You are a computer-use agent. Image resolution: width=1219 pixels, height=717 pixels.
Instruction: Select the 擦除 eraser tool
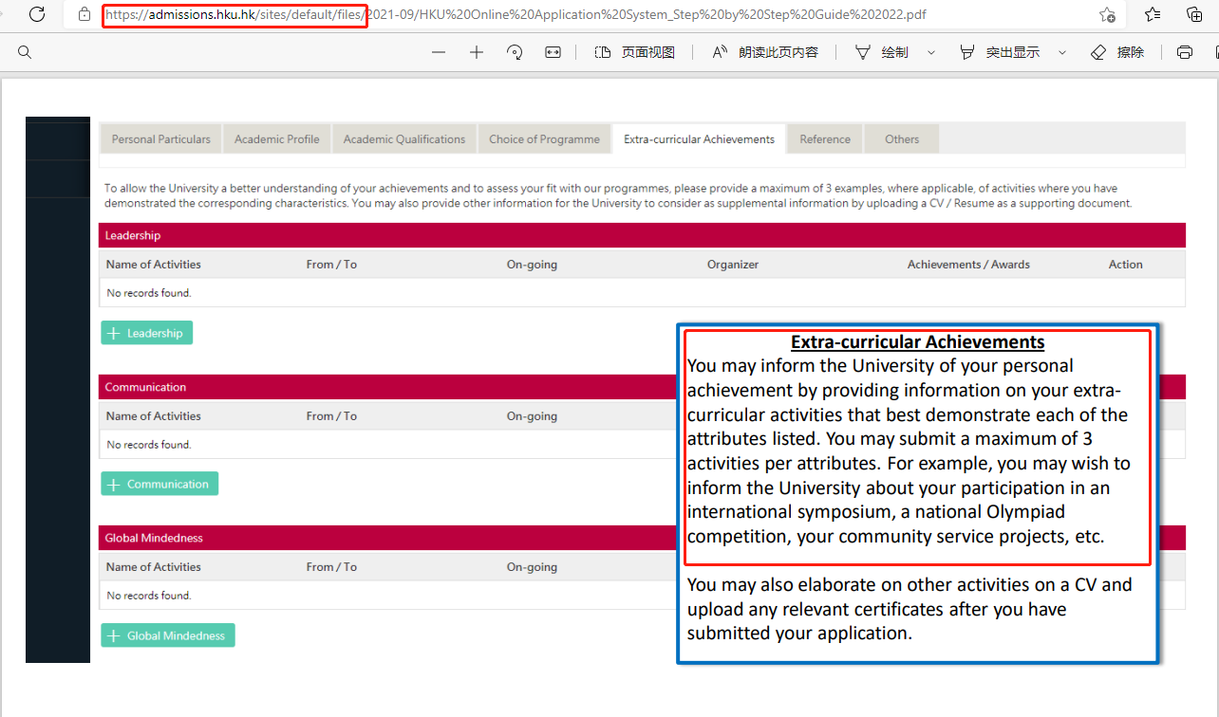click(1117, 52)
